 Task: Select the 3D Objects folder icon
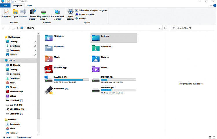49,38
